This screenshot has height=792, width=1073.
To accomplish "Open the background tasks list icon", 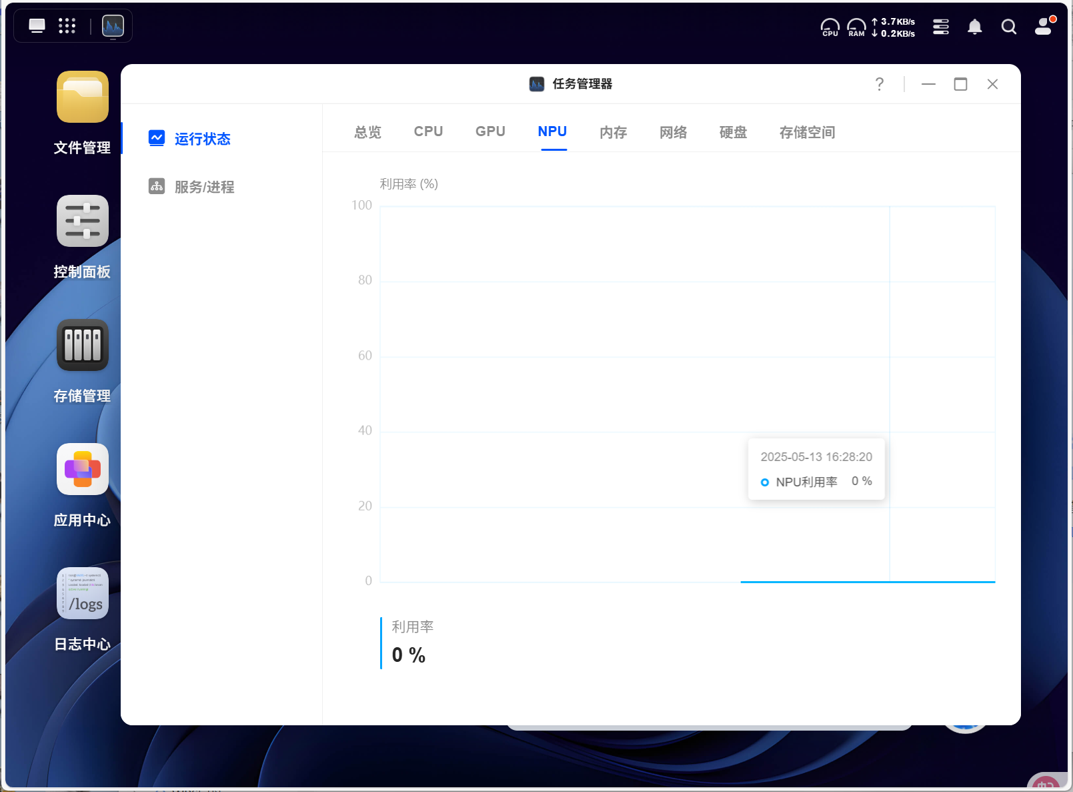I will click(941, 27).
